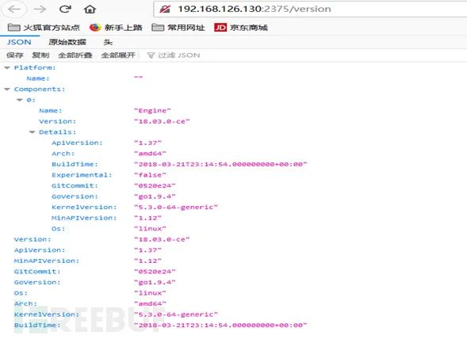The image size is (467, 339).
Task: Click the top-level MinAPIVersion key
Action: click(47, 261)
